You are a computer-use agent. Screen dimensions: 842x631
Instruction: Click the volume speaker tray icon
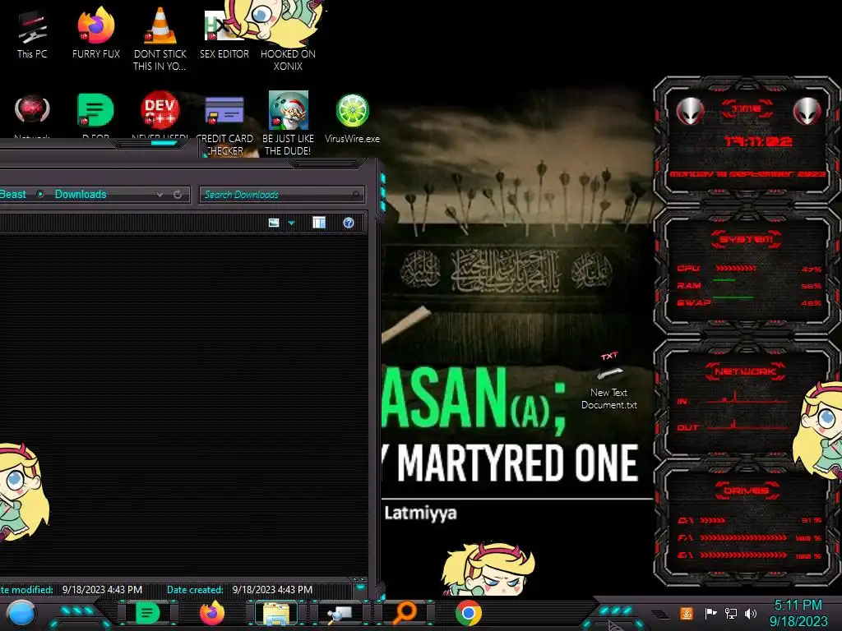point(751,613)
